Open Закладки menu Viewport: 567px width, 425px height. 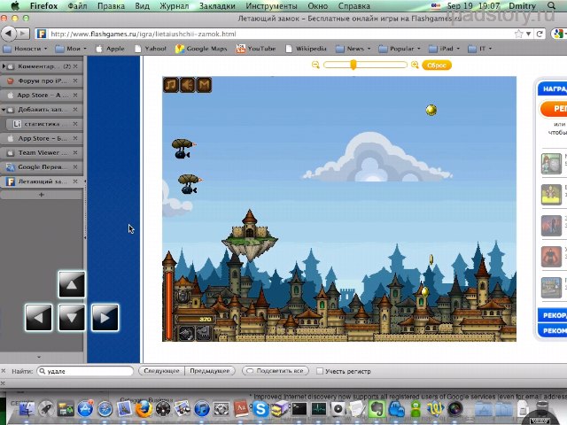[x=217, y=6]
